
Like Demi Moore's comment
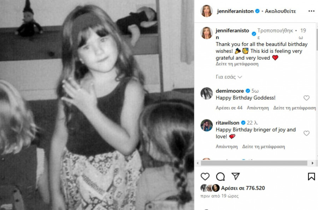pyautogui.click(x=306, y=98)
